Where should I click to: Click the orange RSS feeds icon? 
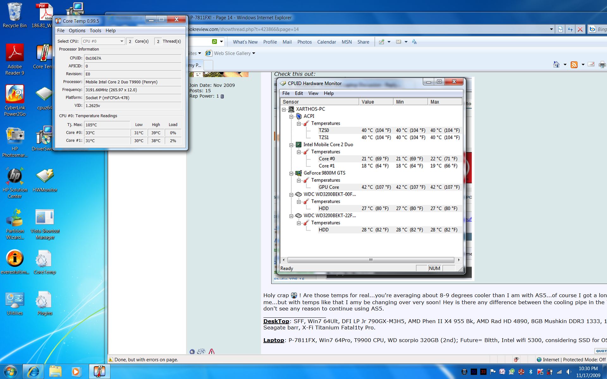[574, 65]
